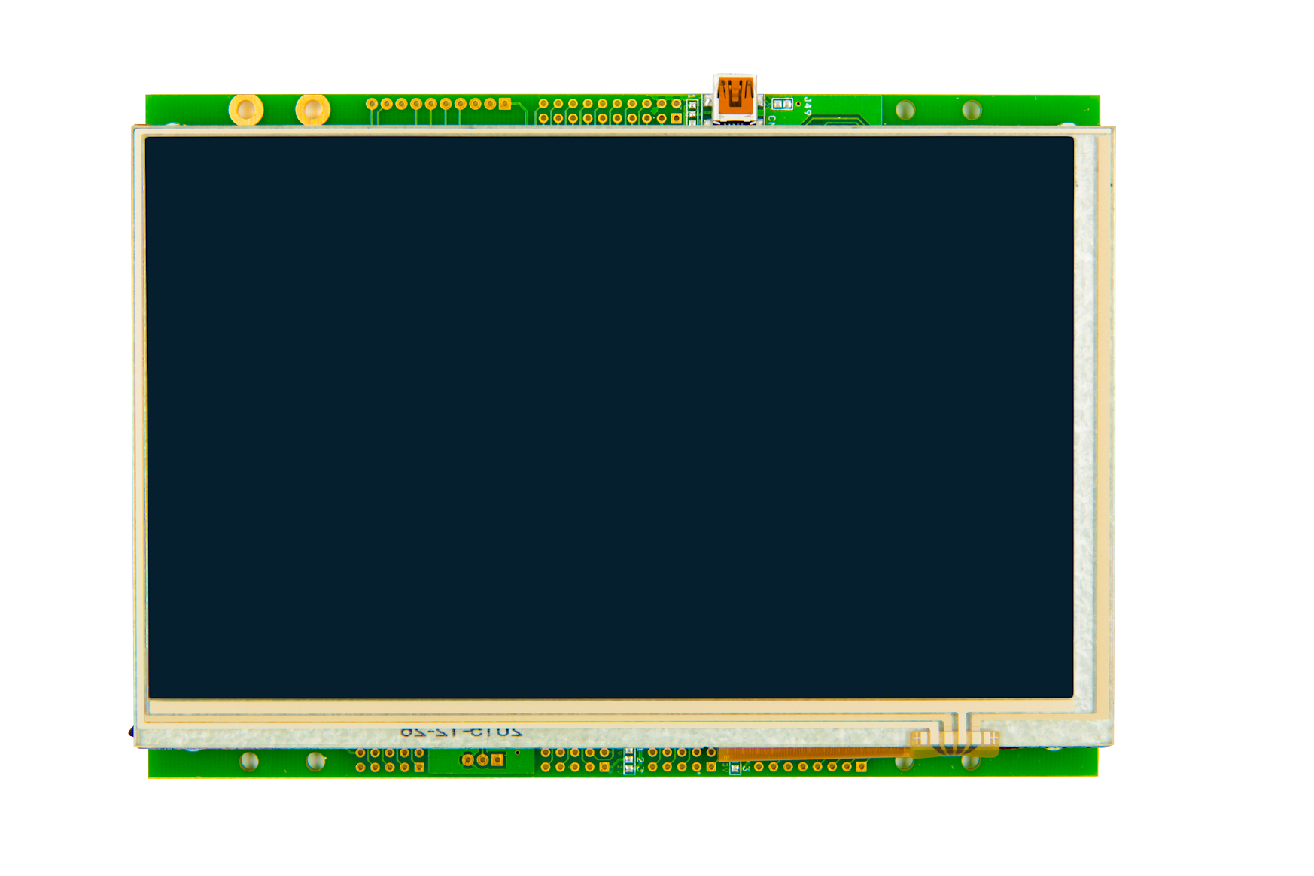Click the bottom-left corner mounting hole

coord(249,762)
